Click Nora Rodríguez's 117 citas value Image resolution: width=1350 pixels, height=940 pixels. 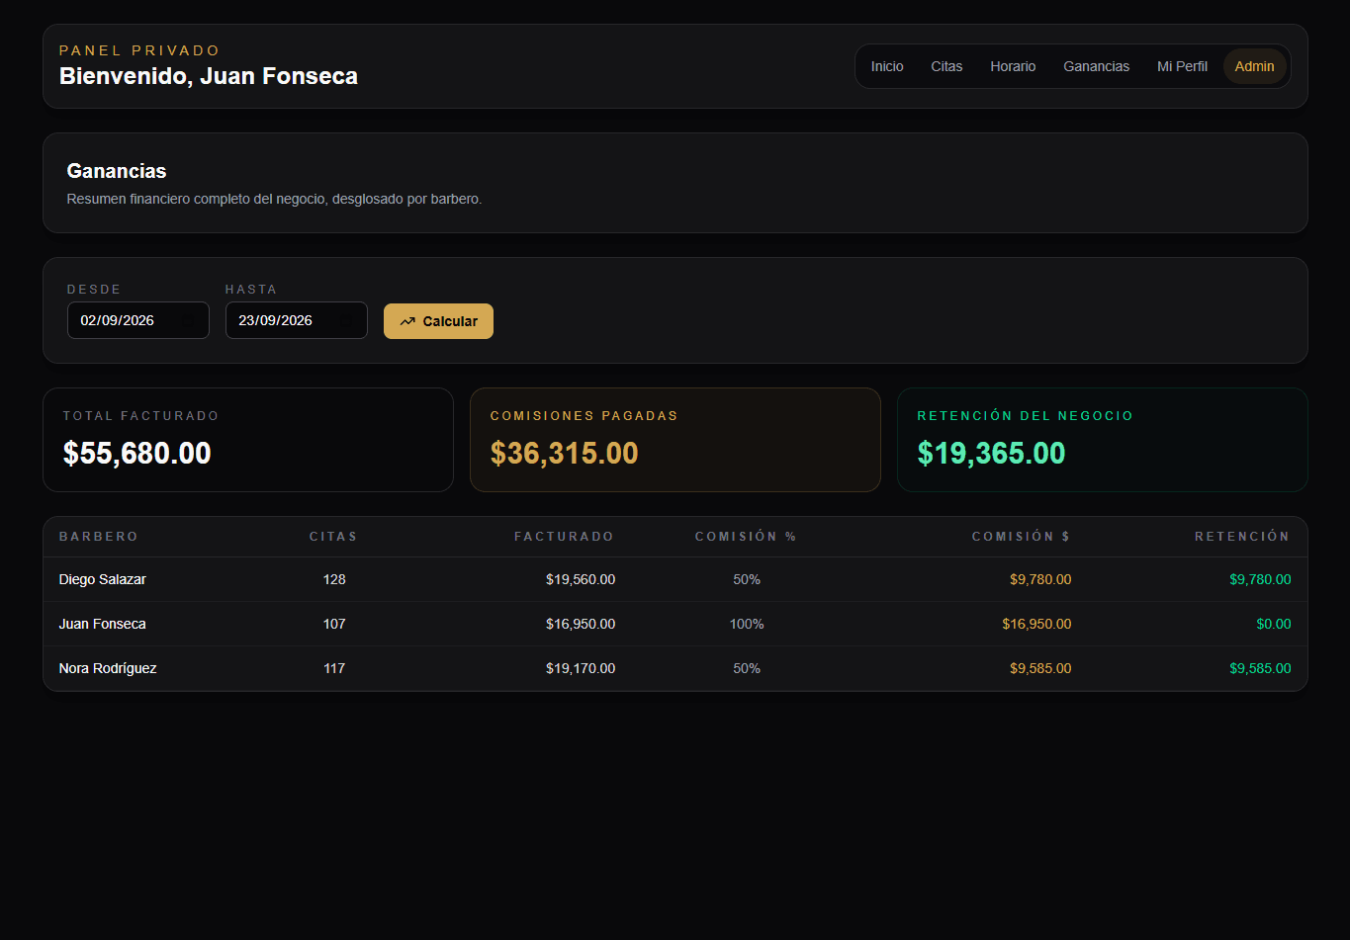pyautogui.click(x=334, y=668)
